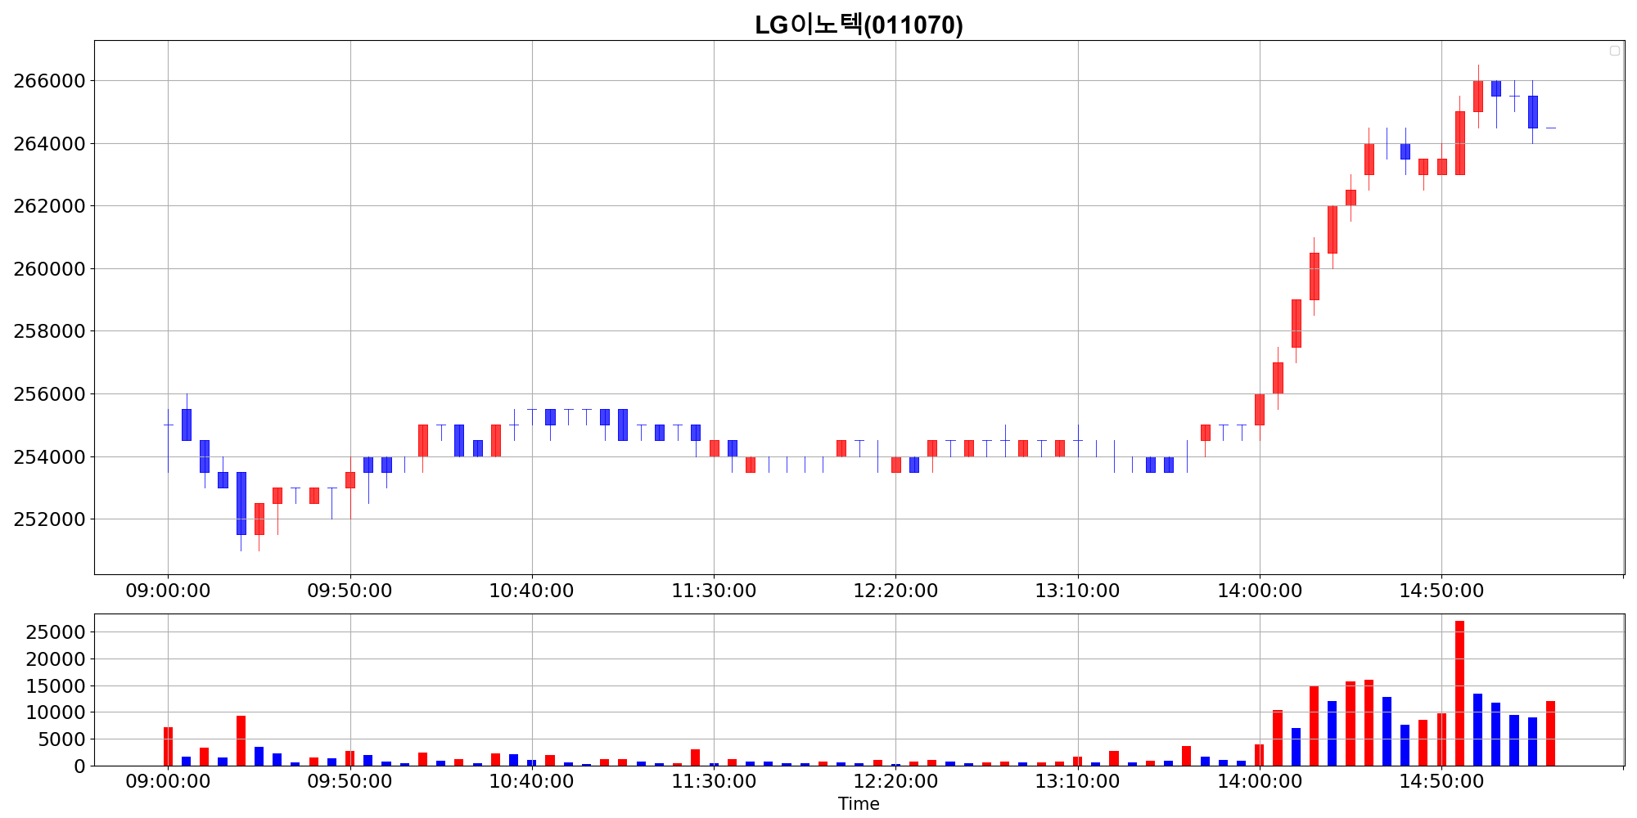Click 13:10:00 label under the price chart
Viewport: 1637px width, 818px height.
[x=1078, y=591]
